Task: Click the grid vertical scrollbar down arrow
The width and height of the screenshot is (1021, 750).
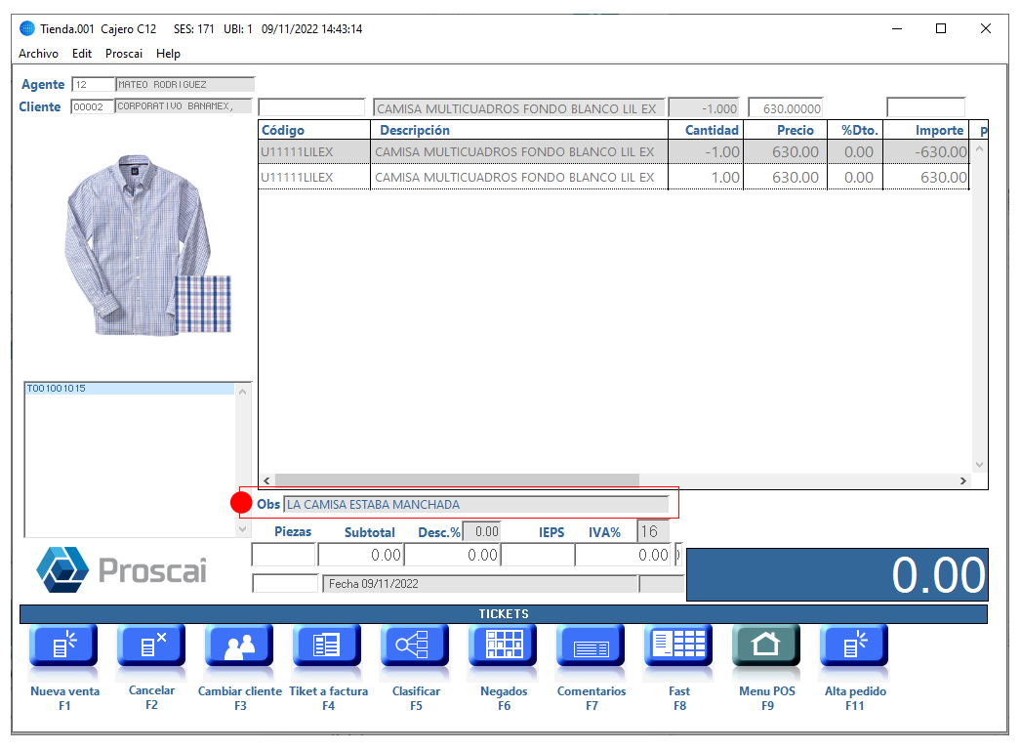Action: (979, 465)
